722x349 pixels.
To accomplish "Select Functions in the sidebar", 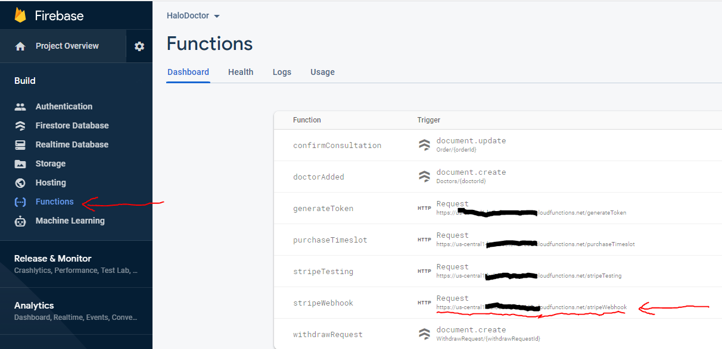I will click(54, 202).
